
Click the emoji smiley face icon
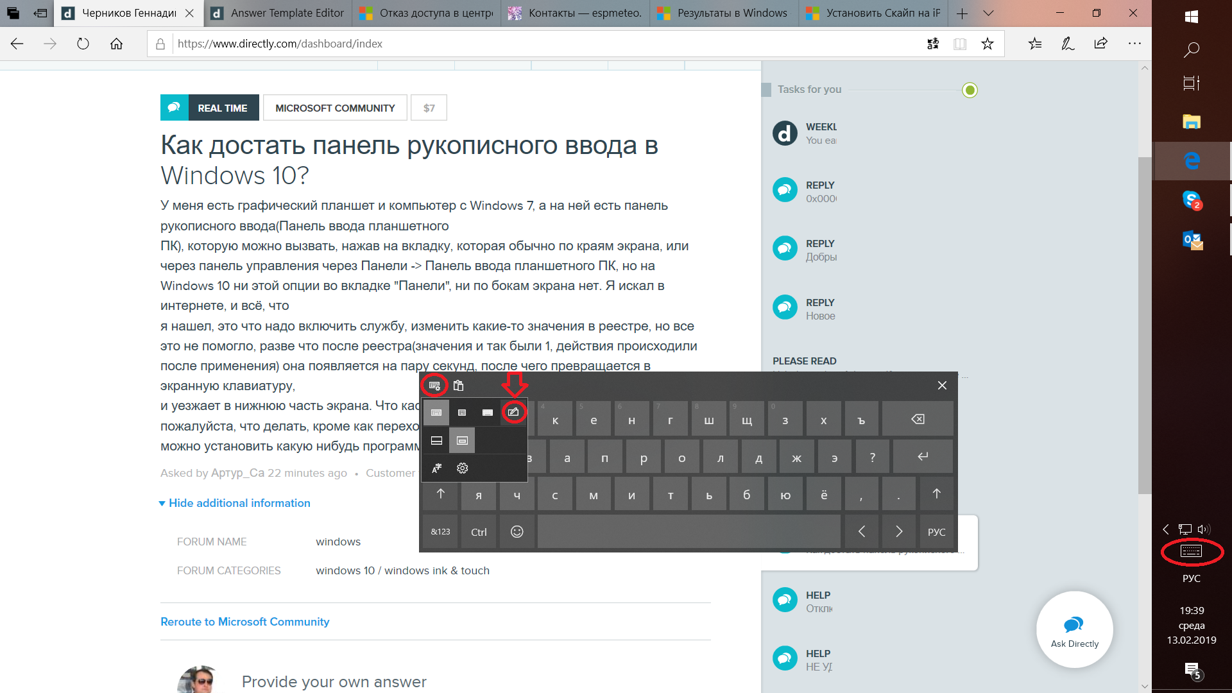[516, 531]
